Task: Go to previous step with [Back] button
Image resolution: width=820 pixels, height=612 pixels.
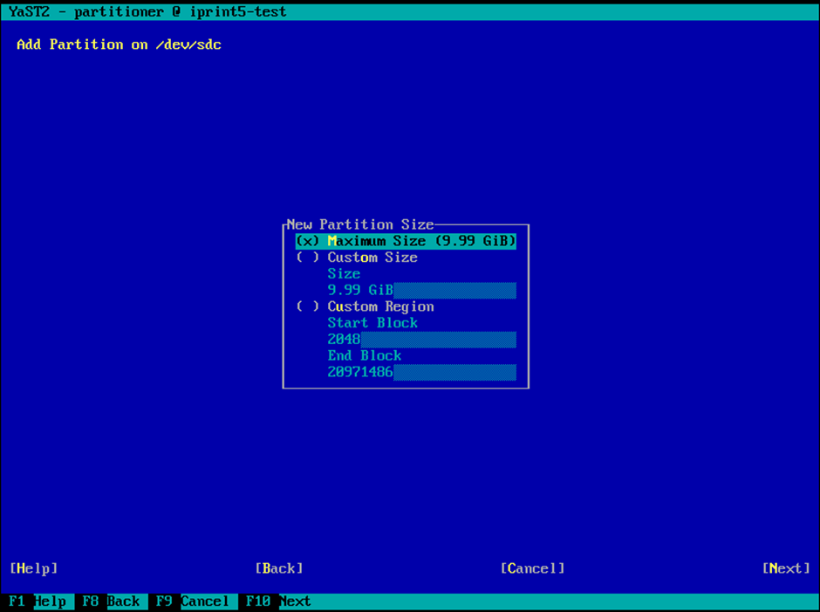Action: tap(279, 568)
